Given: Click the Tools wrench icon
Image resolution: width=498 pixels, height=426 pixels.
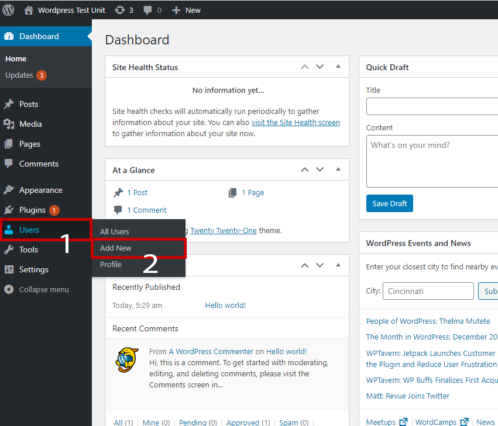Looking at the screenshot, I should [9, 250].
